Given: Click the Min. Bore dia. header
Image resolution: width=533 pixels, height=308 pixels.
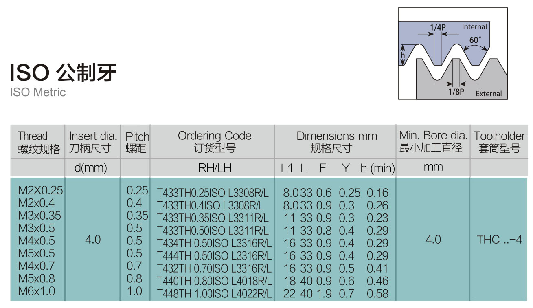Looking at the screenshot, I should 433,141.
